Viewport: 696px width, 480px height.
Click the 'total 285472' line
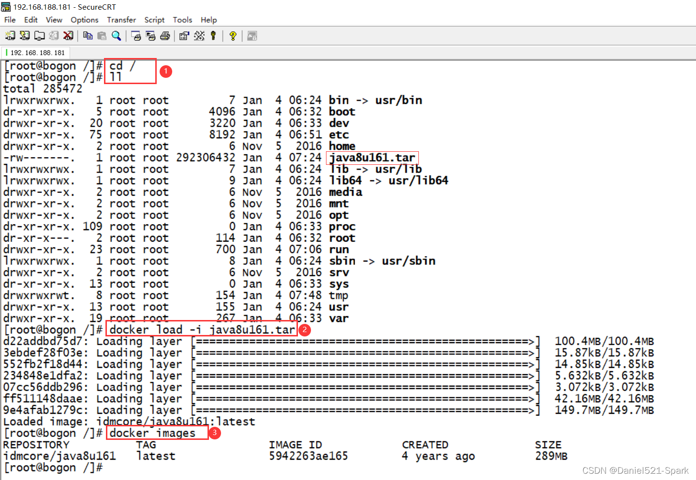pyautogui.click(x=43, y=89)
